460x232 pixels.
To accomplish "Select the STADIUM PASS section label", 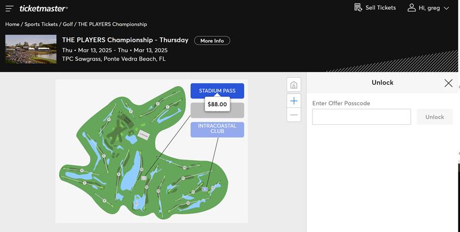I will tap(217, 91).
